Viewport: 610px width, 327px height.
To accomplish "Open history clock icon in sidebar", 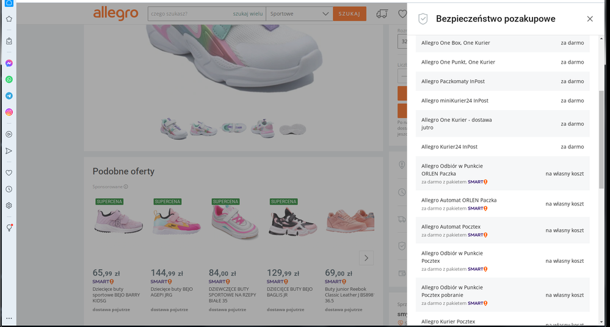I will pos(9,189).
